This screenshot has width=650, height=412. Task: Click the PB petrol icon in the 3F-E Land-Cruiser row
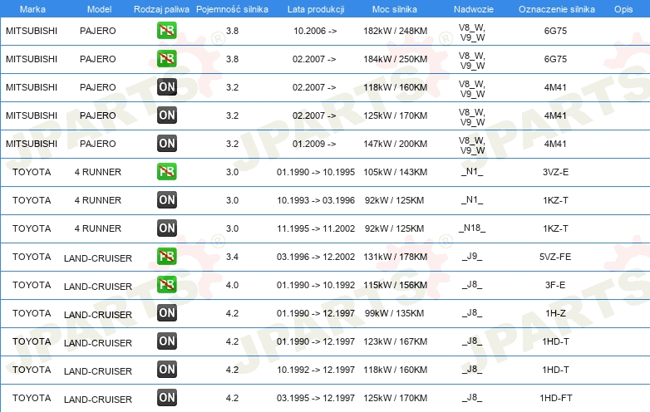[x=166, y=284]
